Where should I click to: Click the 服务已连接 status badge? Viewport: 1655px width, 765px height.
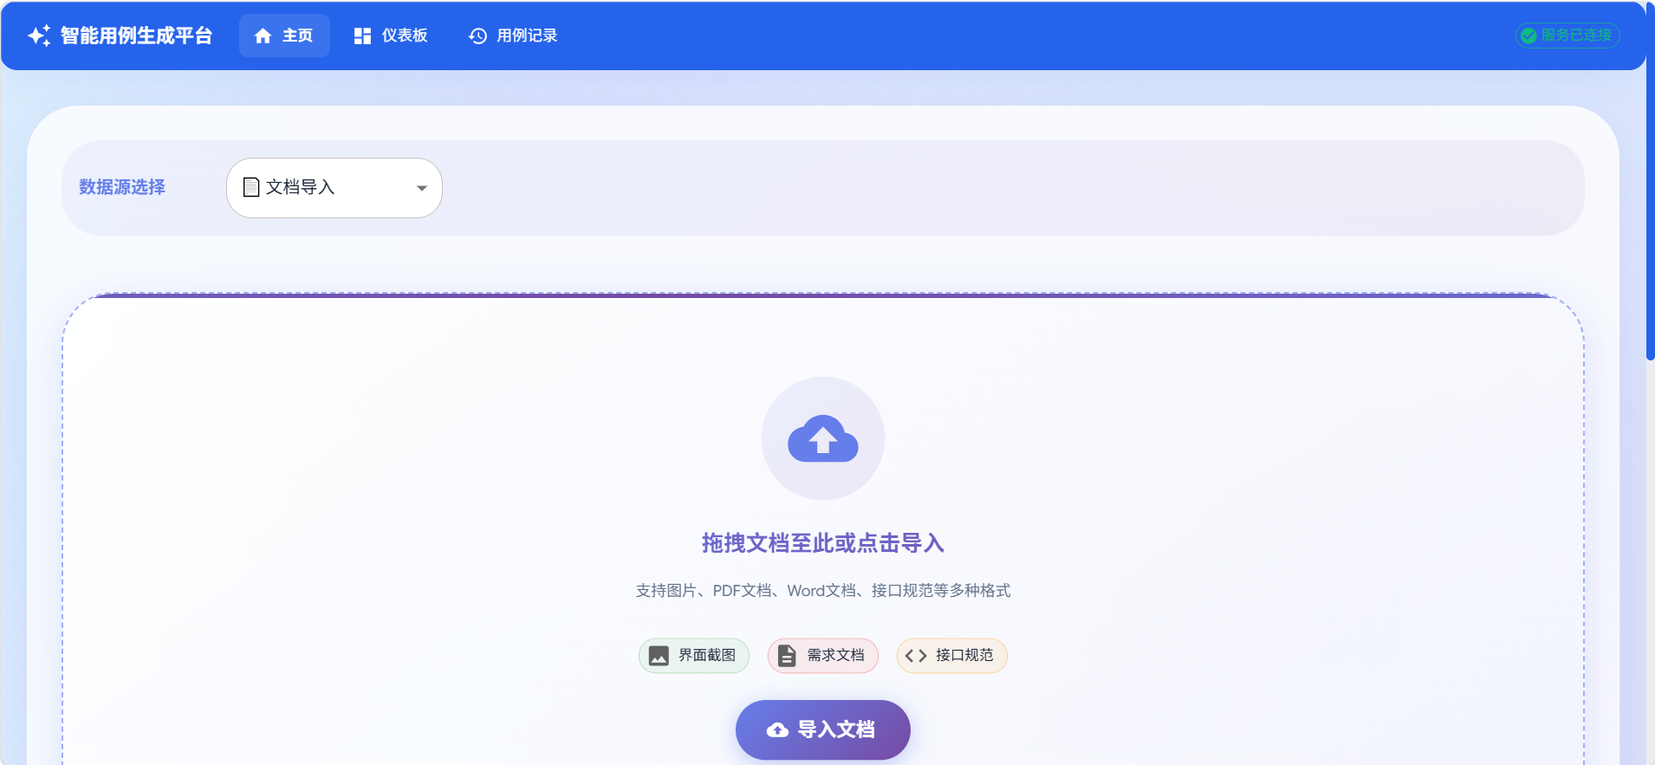point(1567,36)
